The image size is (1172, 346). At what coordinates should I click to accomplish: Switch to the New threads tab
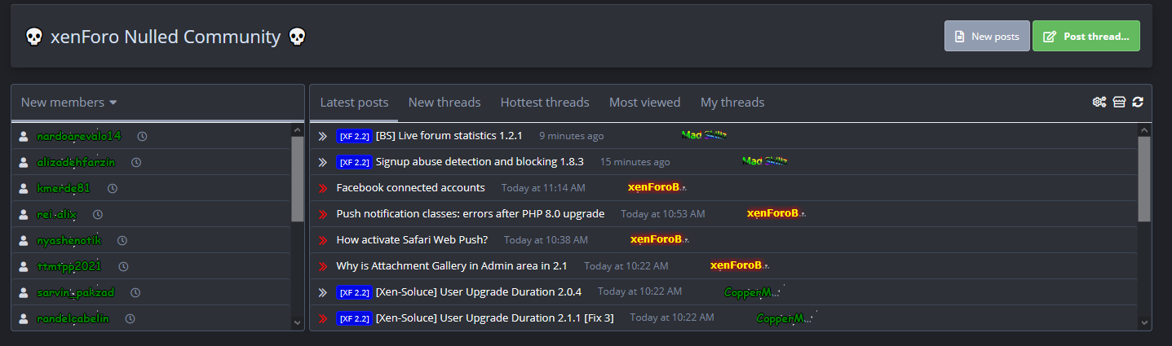444,103
